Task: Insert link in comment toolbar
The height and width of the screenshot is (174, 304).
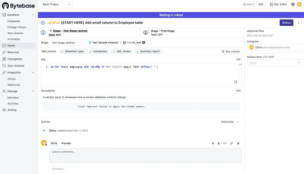Action: click(x=231, y=143)
